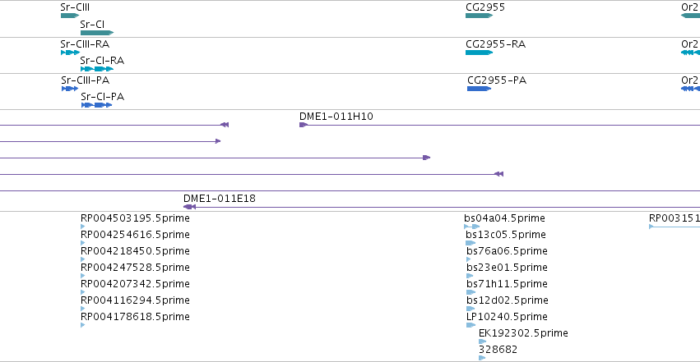This screenshot has width=700, height=362.
Task: Click the DME1-011E18 clone label
Action: click(220, 198)
